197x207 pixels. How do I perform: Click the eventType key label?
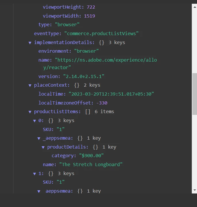[48, 33]
